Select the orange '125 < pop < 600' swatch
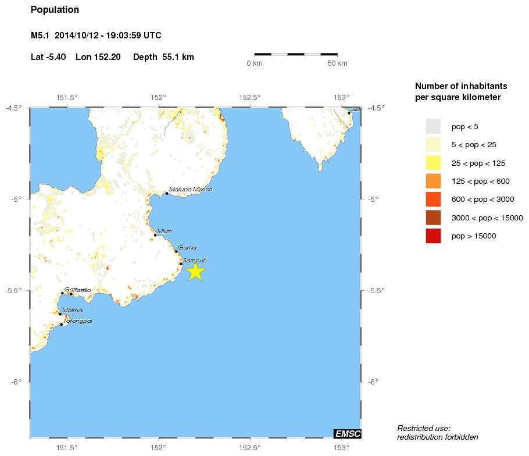The image size is (529, 456). pyautogui.click(x=433, y=181)
